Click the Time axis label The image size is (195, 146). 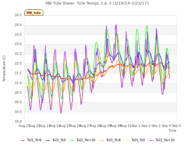point(172,130)
